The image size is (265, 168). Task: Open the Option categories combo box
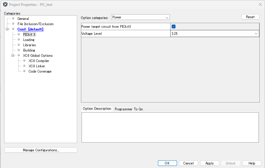tap(140, 18)
